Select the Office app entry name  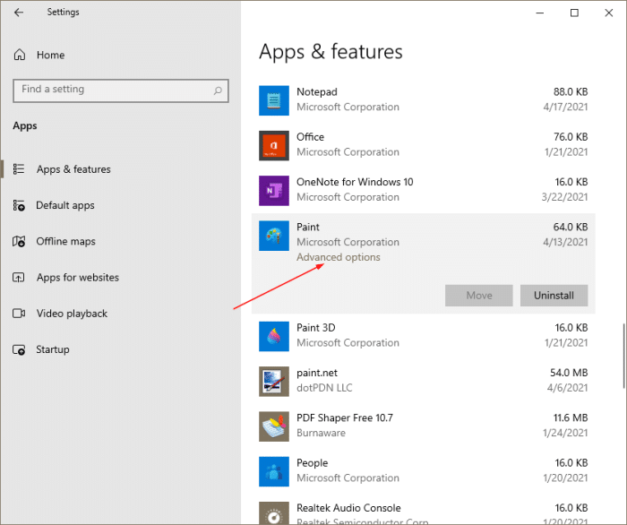310,137
